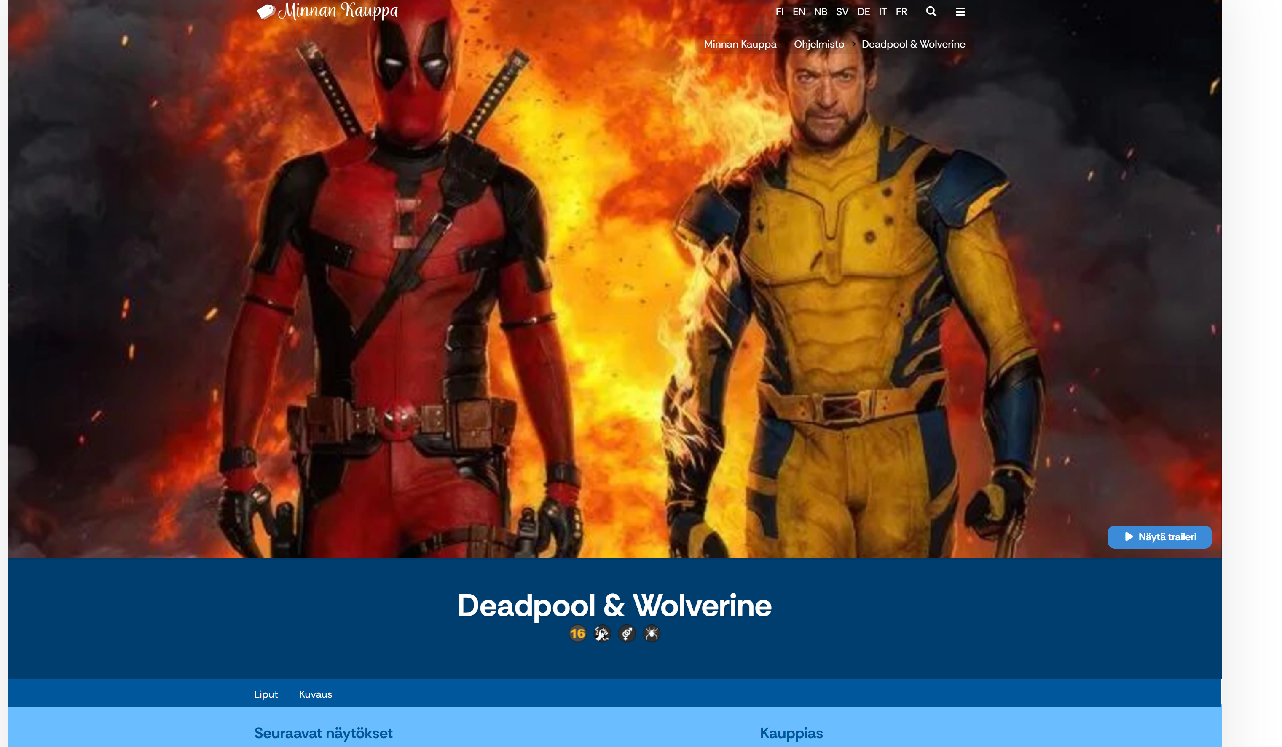Image resolution: width=1282 pixels, height=747 pixels.
Task: Click the Kauppias heading
Action: pos(791,733)
